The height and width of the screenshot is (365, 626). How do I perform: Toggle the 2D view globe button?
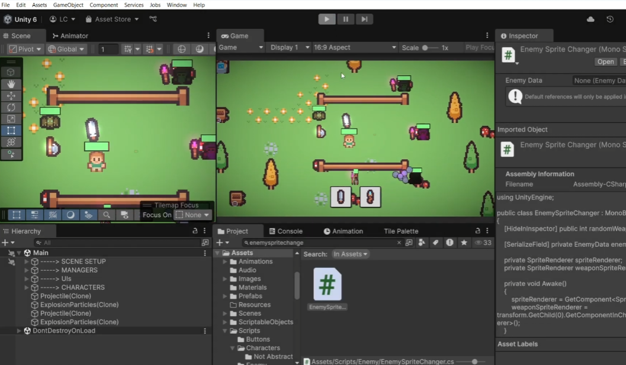point(182,49)
